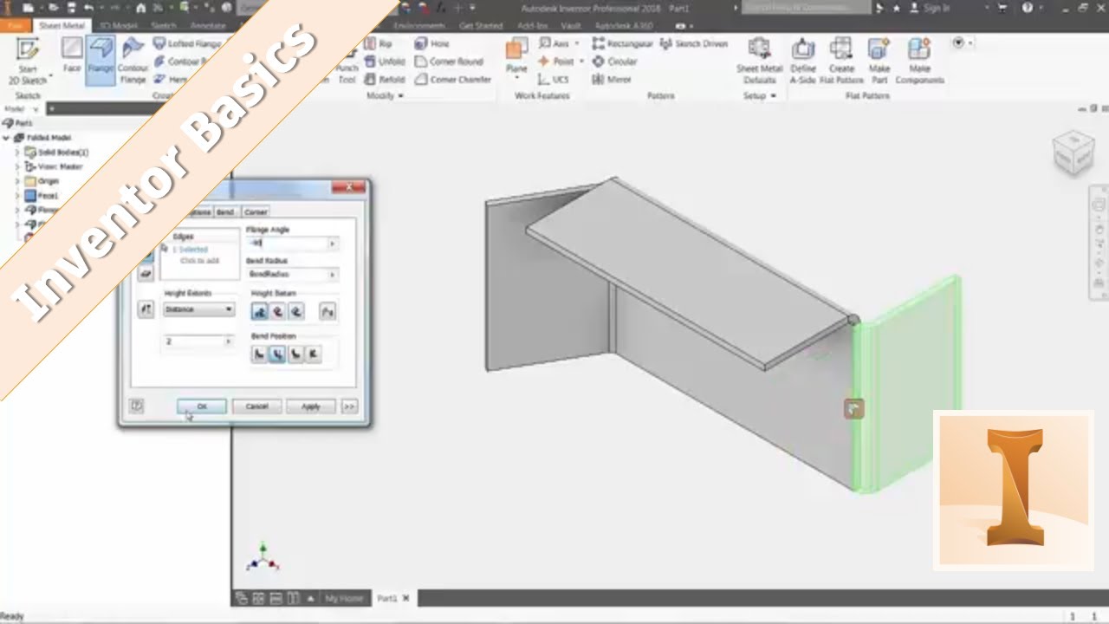Switch to the Bend tab in the dialog
This screenshot has height=624, width=1109.
pos(225,211)
